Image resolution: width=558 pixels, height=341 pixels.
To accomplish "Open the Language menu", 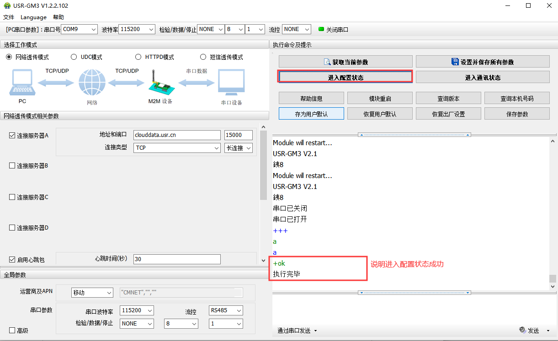I will coord(33,17).
